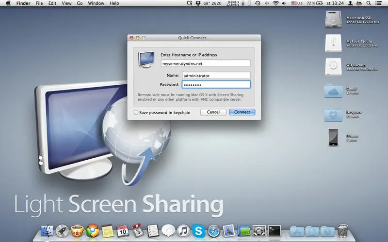388x242 pixels.
Task: Open Trash in the dock
Action: coord(342,231)
